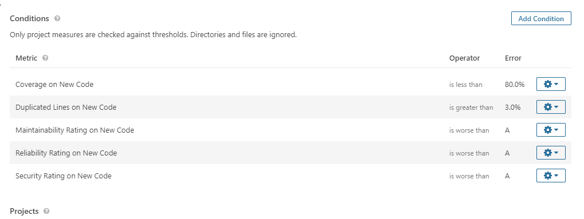Screen dimensions: 584x219
Task: Open help icon next to Conditions heading
Action: pos(57,18)
